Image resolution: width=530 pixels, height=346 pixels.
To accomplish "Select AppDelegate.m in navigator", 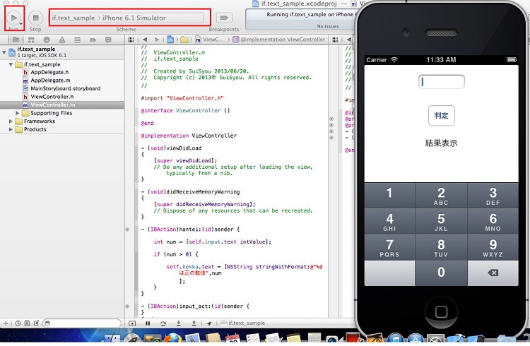I will tap(50, 80).
